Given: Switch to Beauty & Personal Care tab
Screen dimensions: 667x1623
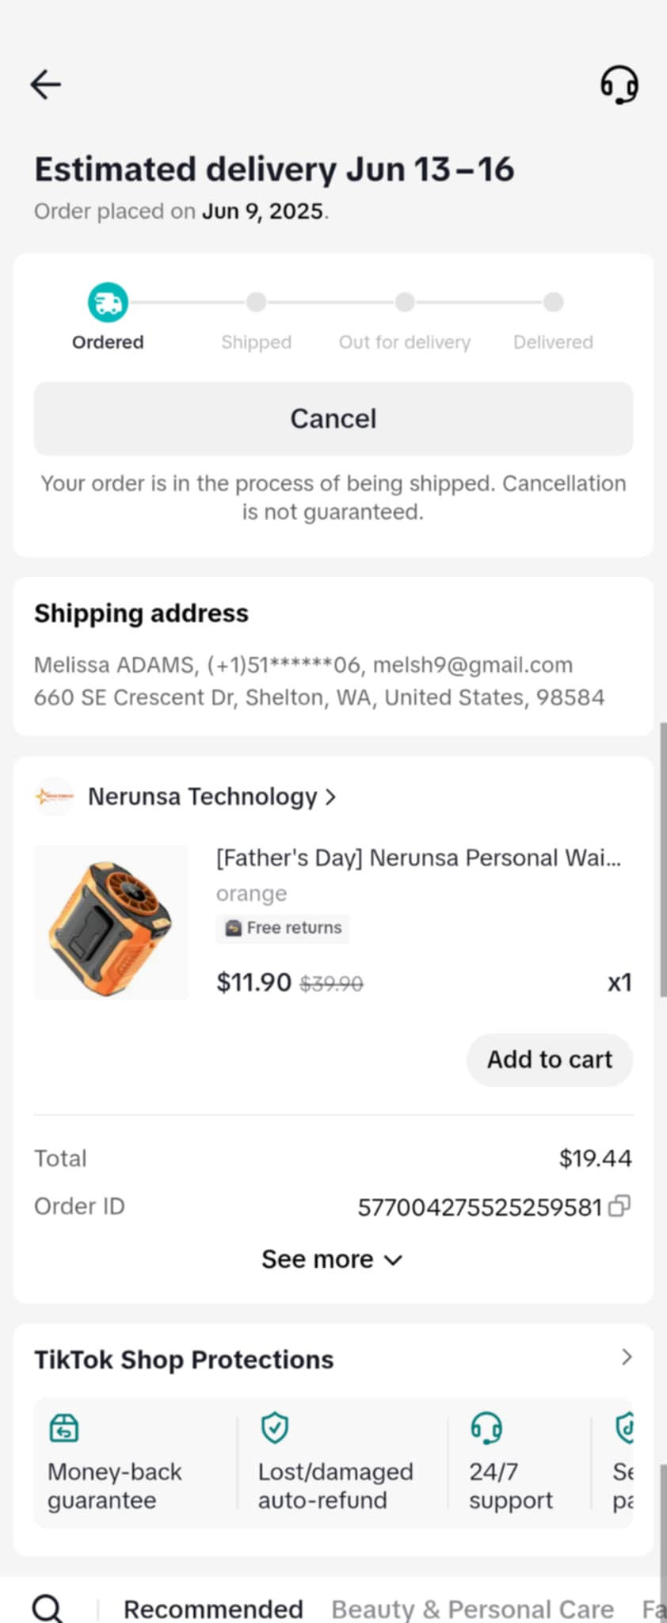Looking at the screenshot, I should point(472,1609).
